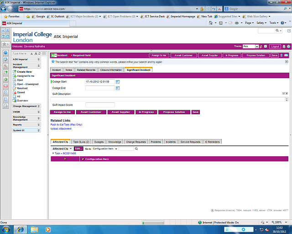Click the print icon in header bar
The height and width of the screenshot is (234, 292).
[288, 46]
